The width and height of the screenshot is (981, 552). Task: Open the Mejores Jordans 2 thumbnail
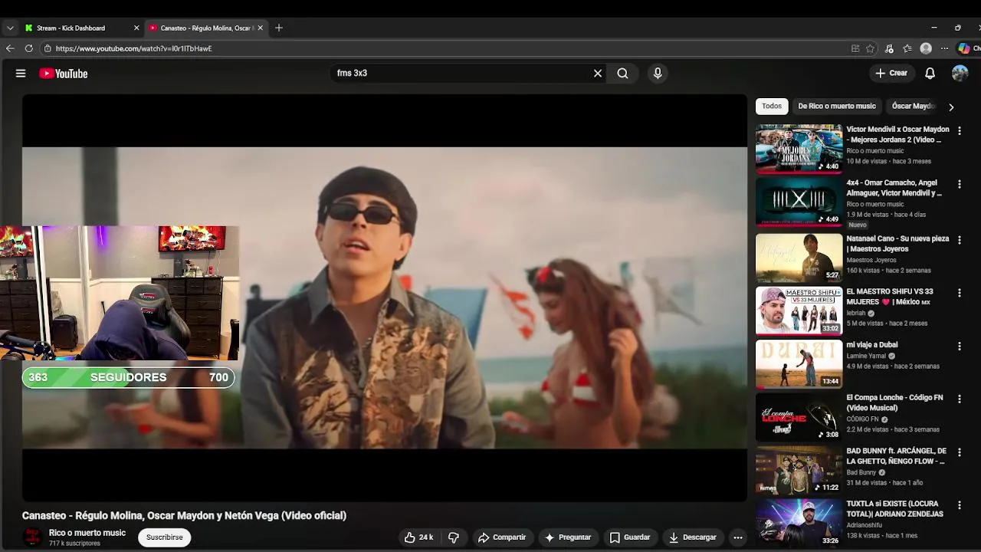click(x=799, y=149)
